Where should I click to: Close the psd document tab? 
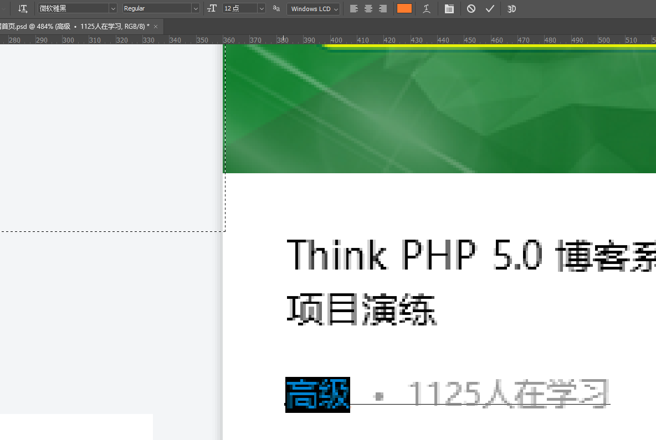(x=156, y=27)
